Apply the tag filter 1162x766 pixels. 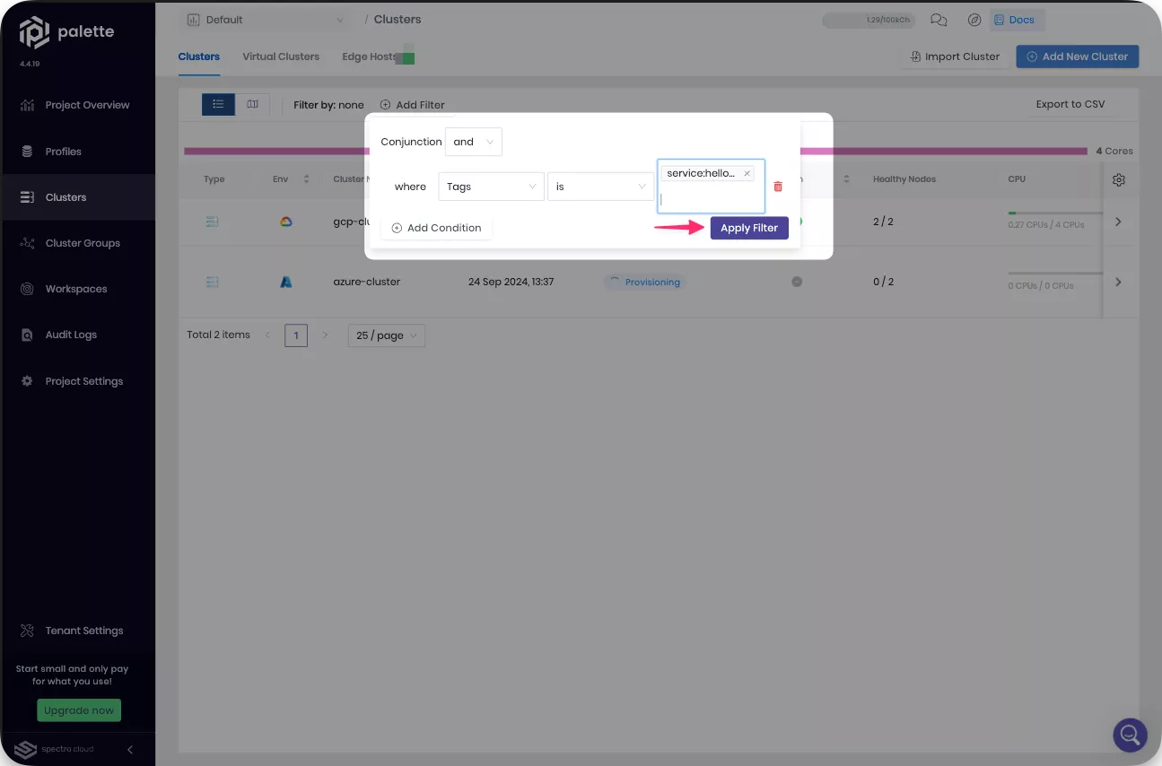[x=749, y=228]
